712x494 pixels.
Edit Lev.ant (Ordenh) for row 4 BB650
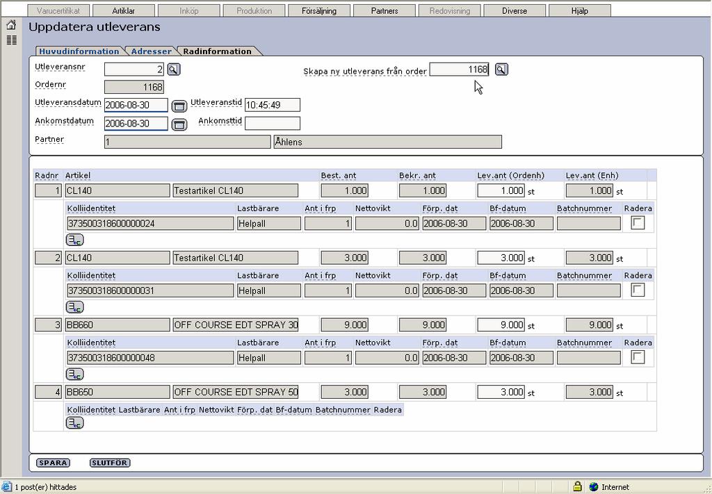point(501,392)
